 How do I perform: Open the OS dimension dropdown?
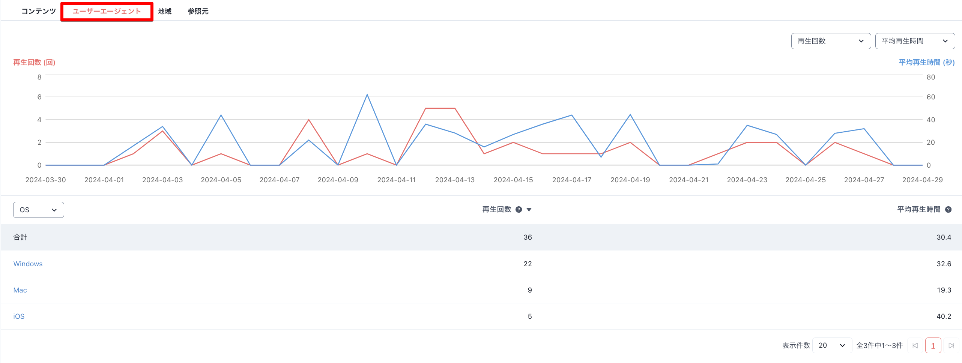pyautogui.click(x=38, y=210)
